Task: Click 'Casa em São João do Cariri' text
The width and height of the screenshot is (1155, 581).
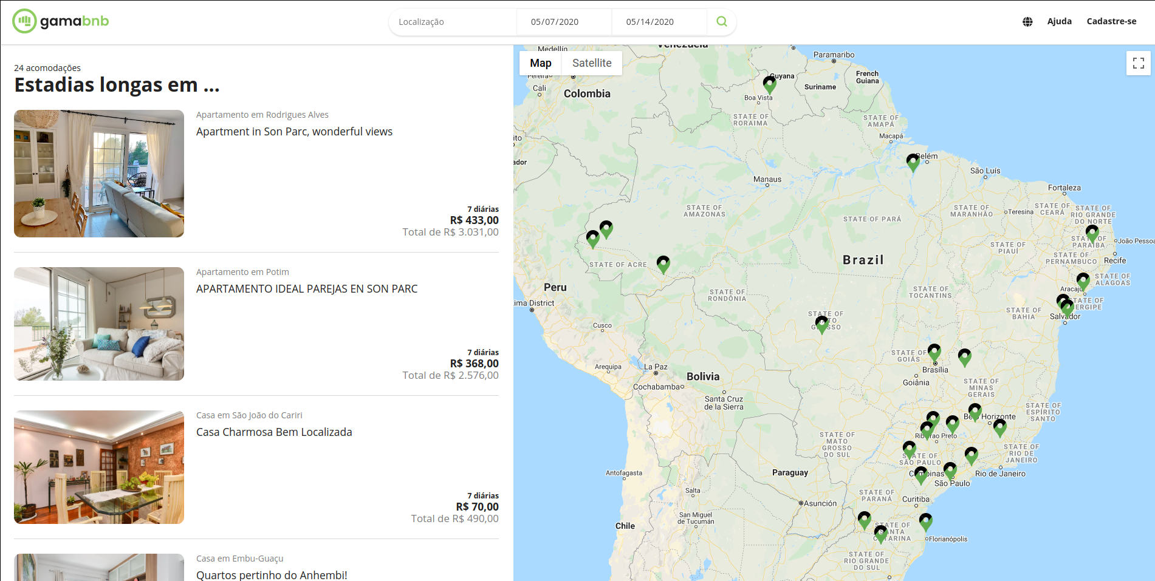Action: point(249,415)
